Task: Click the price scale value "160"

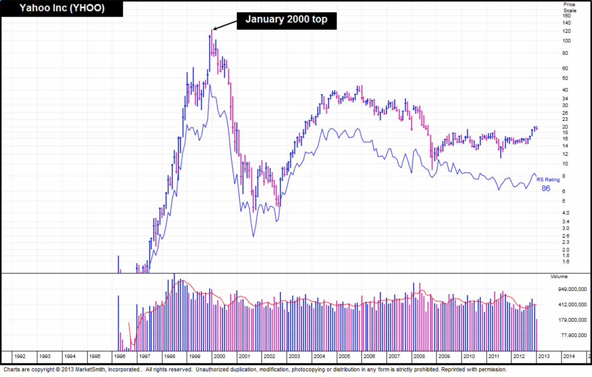Action: [567, 15]
